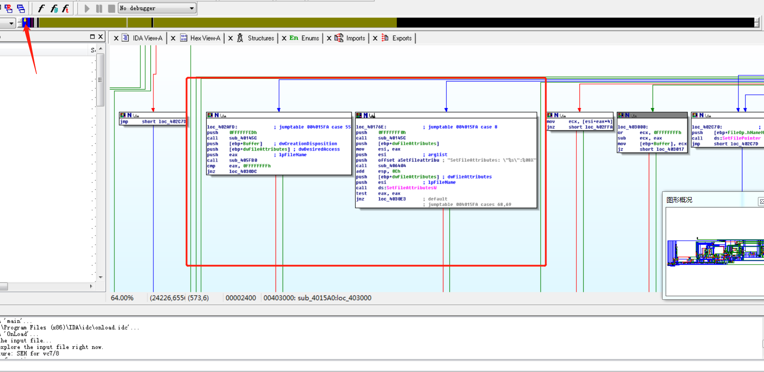This screenshot has height=372, width=764.
Task: Click loc_4030E3 jump target text
Action: click(x=392, y=199)
